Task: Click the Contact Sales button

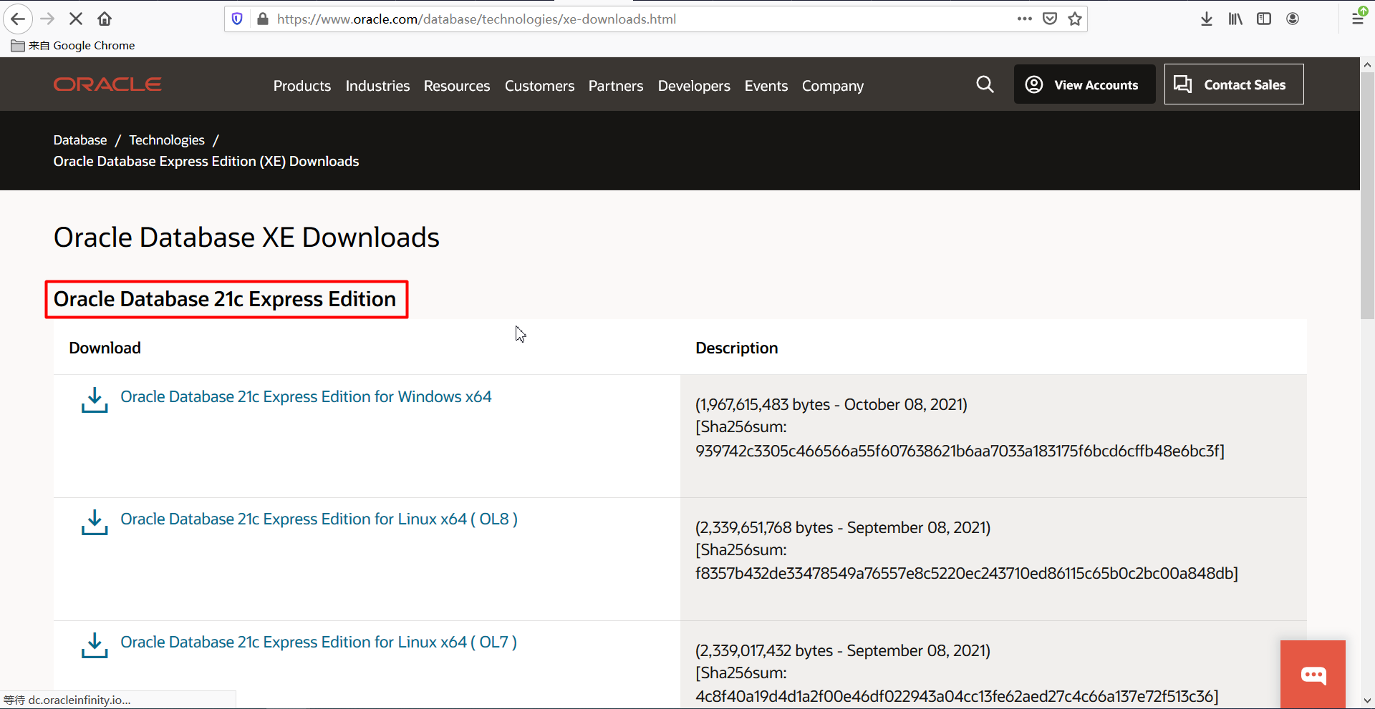Action: [x=1234, y=84]
